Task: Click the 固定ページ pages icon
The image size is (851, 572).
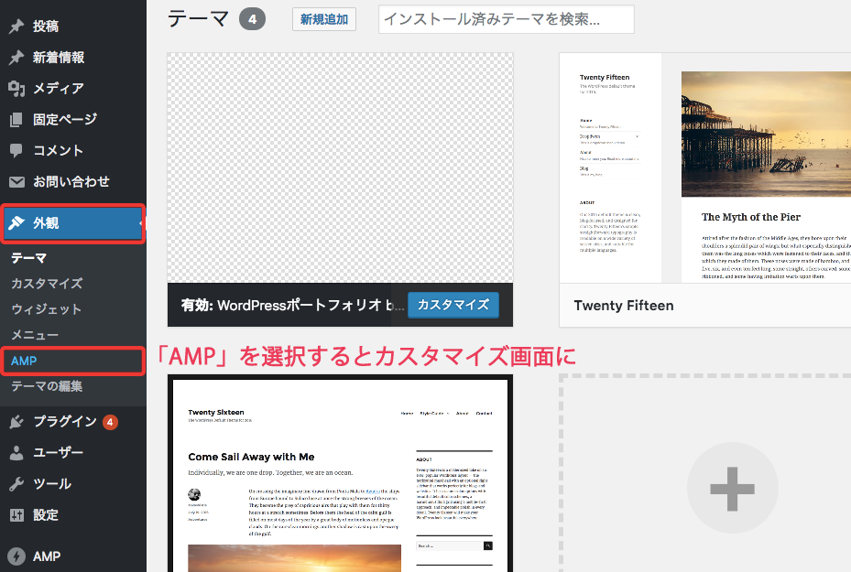Action: point(16,120)
